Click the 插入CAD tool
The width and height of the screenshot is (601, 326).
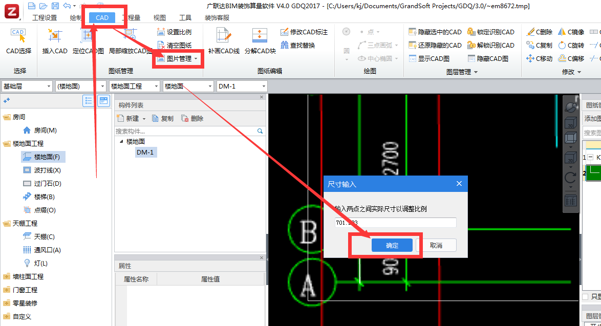pos(55,41)
